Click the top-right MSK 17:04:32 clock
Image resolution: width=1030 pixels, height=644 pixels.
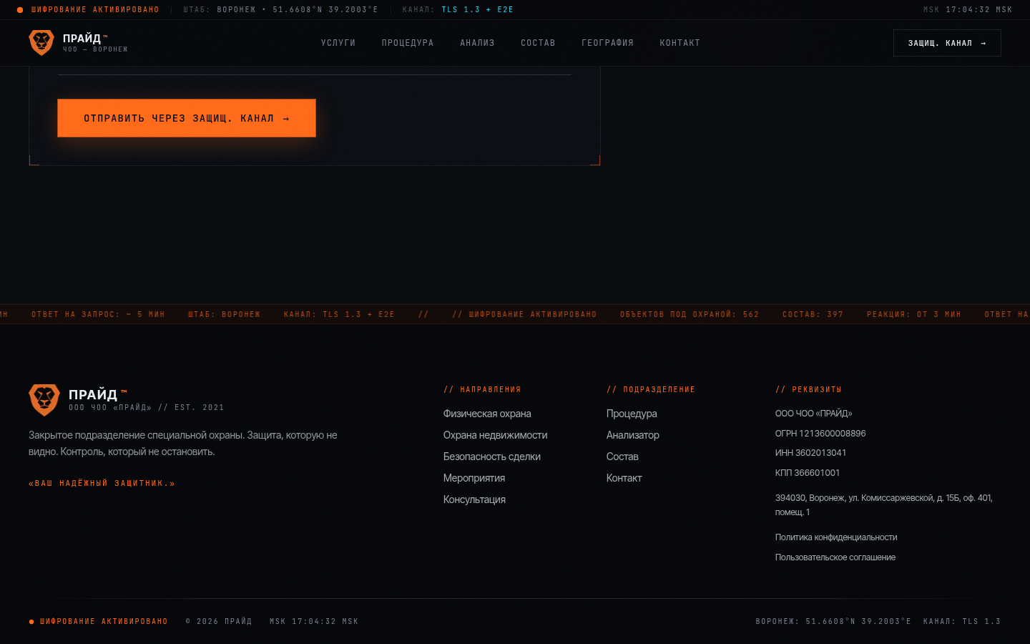coord(968,10)
